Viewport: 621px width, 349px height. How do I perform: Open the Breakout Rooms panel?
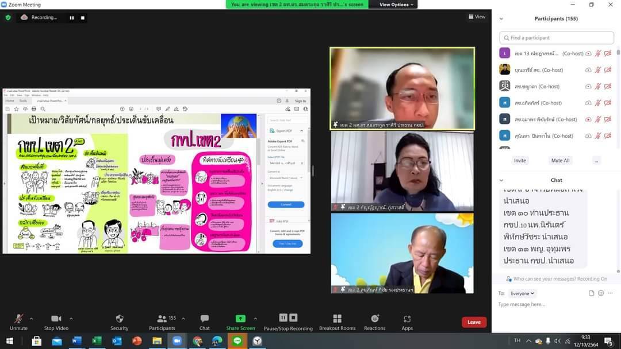coord(337,319)
